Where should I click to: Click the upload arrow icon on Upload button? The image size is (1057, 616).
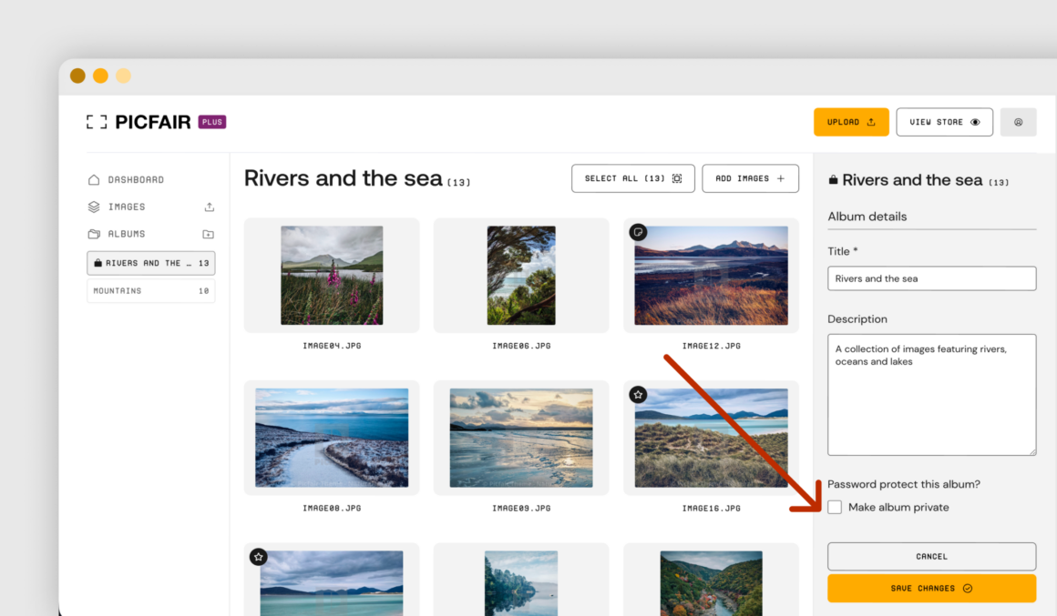tap(872, 121)
